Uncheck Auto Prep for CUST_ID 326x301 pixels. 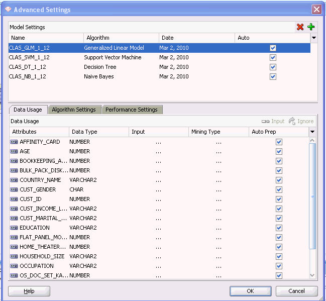pyautogui.click(x=279, y=199)
